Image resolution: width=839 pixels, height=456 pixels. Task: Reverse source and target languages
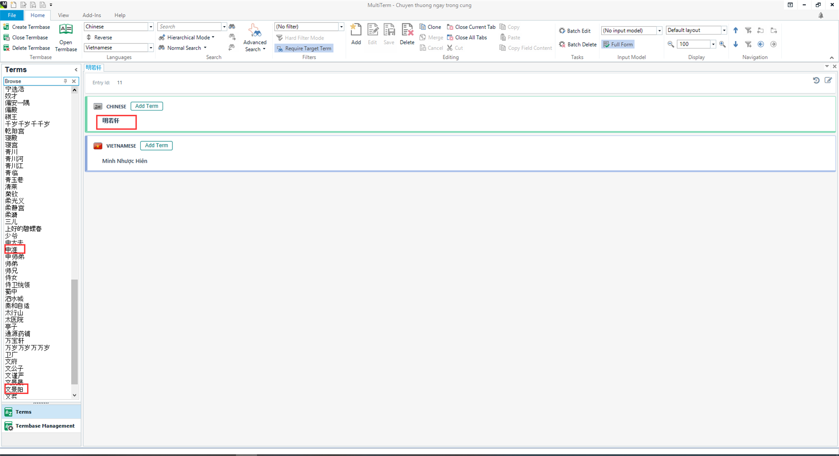pos(99,37)
